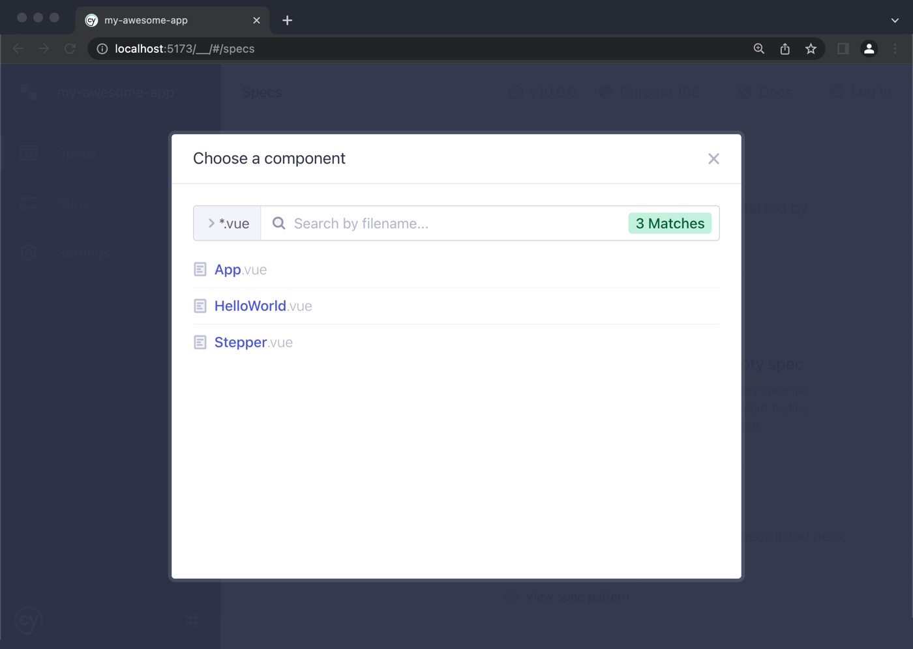Open a new browser tab
The height and width of the screenshot is (649, 913).
pos(287,20)
